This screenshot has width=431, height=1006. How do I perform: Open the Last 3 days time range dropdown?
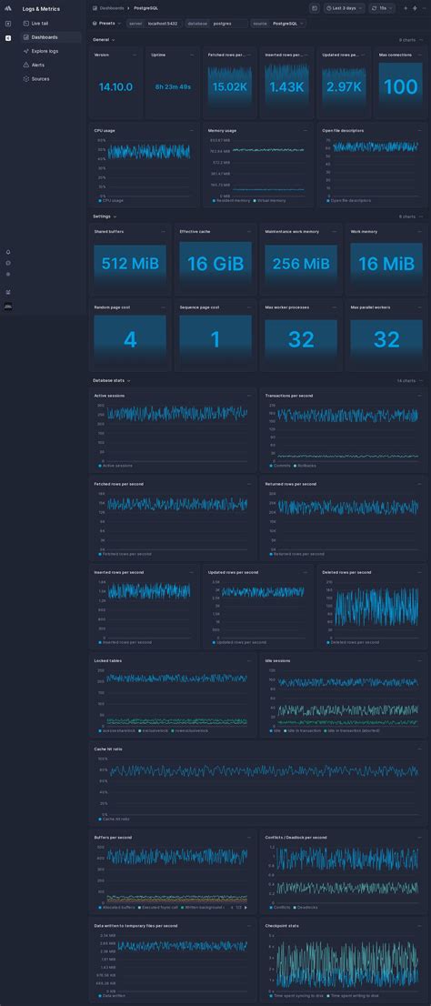[345, 8]
